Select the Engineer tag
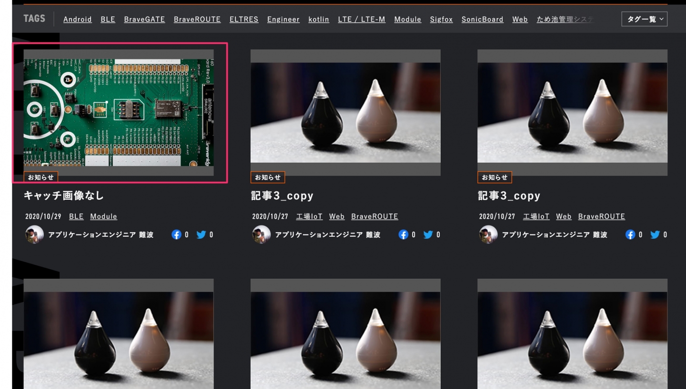Screen dimensions: 686x389 (283, 19)
